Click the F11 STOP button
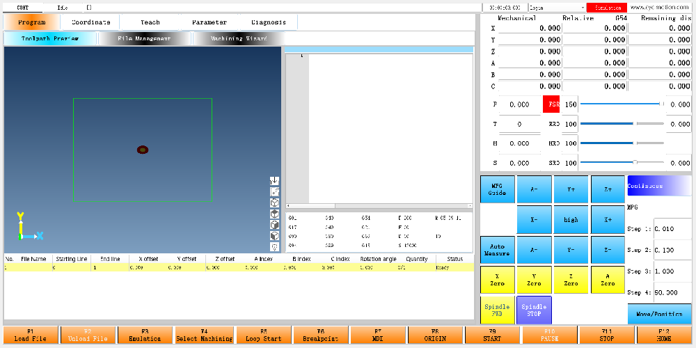The width and height of the screenshot is (696, 348). click(607, 335)
